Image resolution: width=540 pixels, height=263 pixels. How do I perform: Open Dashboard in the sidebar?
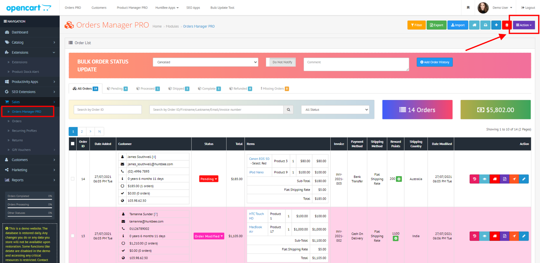tap(30, 32)
